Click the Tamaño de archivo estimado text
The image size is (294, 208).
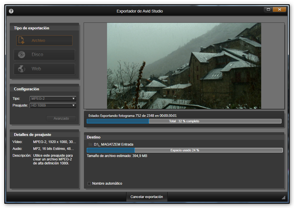click(x=117, y=156)
